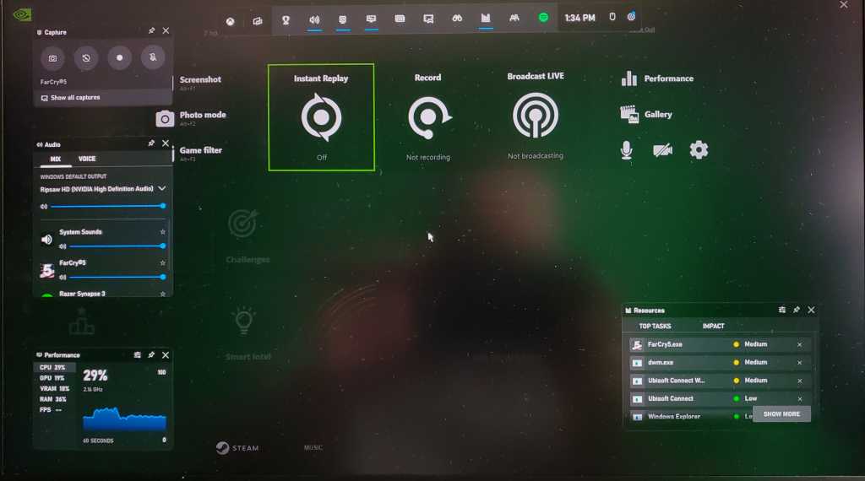Viewport: 865px width, 481px height.
Task: Start recording with Capture record dot button
Action: pos(120,58)
